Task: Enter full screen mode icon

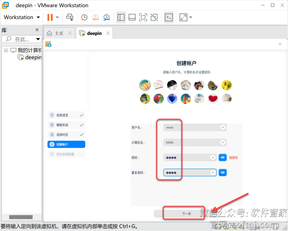Action: pyautogui.click(x=143, y=17)
